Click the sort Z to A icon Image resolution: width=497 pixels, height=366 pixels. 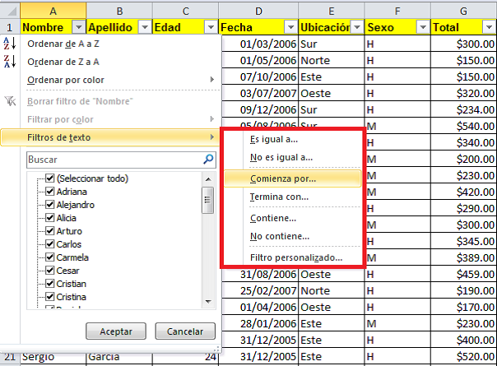click(10, 62)
